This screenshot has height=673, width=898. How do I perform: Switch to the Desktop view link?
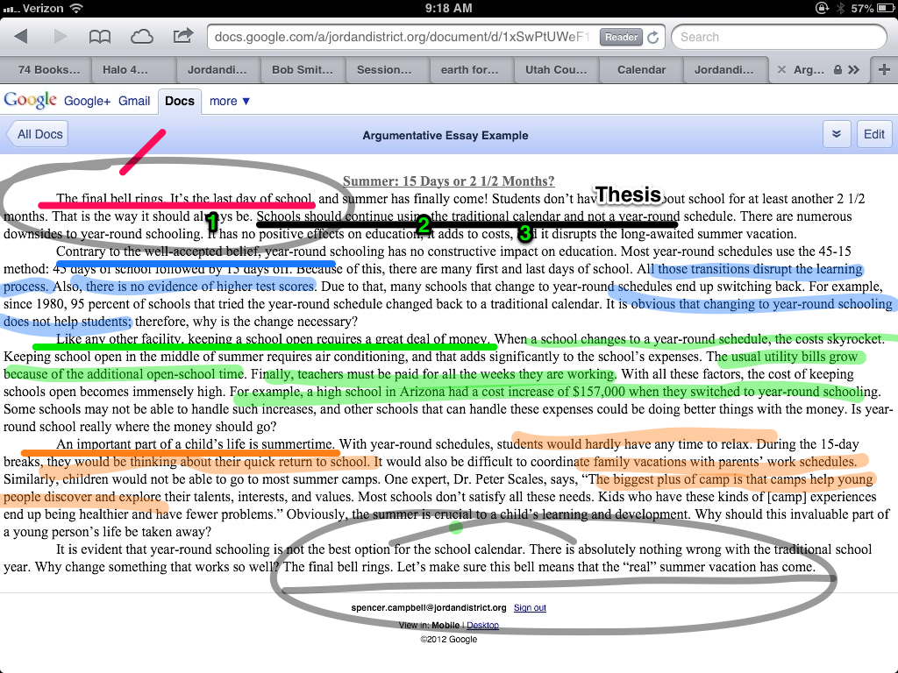pos(483,625)
